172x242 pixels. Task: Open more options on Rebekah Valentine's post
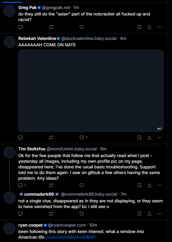(x=159, y=137)
